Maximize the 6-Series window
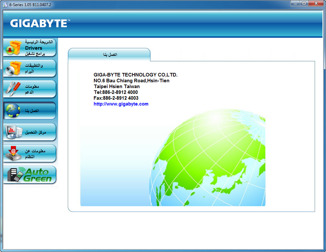Viewport: 326px width, 252px height. 304,3
